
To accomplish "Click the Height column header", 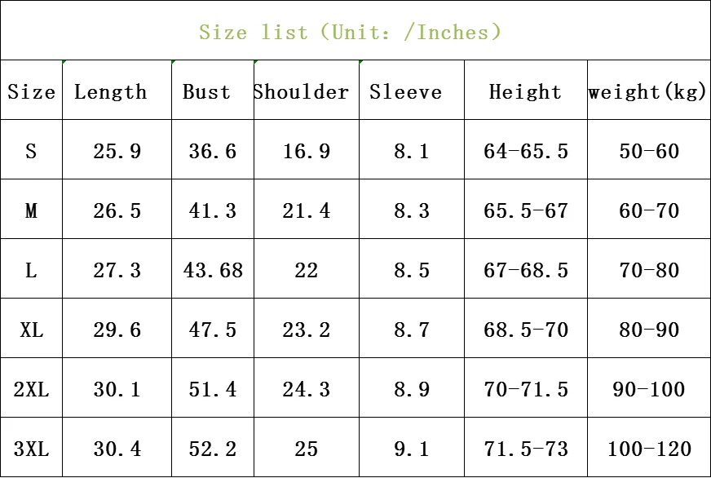I will (525, 91).
